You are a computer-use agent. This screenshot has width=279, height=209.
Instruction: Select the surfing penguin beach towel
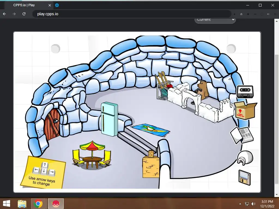click(150, 130)
